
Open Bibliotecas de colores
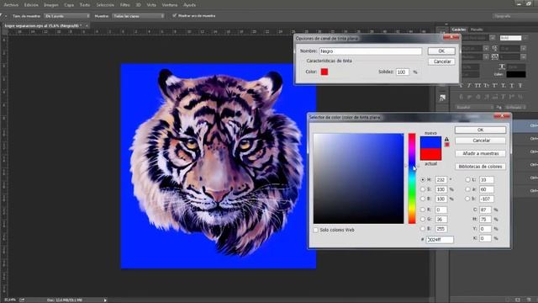click(x=480, y=167)
